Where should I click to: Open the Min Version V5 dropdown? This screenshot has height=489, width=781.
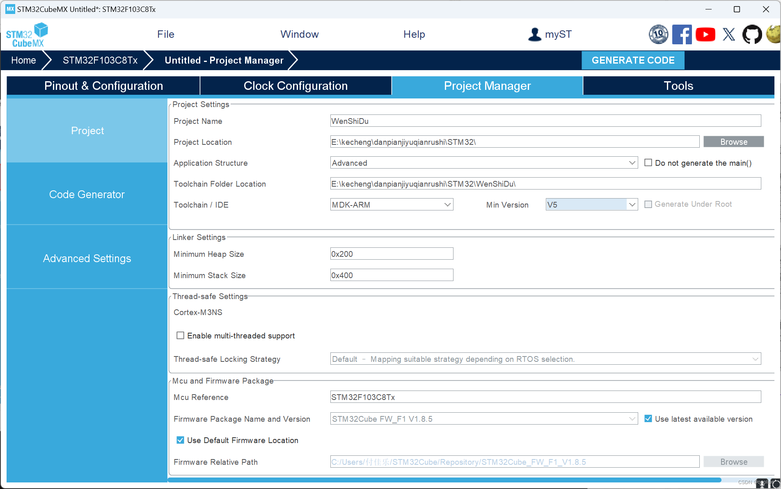coord(591,204)
